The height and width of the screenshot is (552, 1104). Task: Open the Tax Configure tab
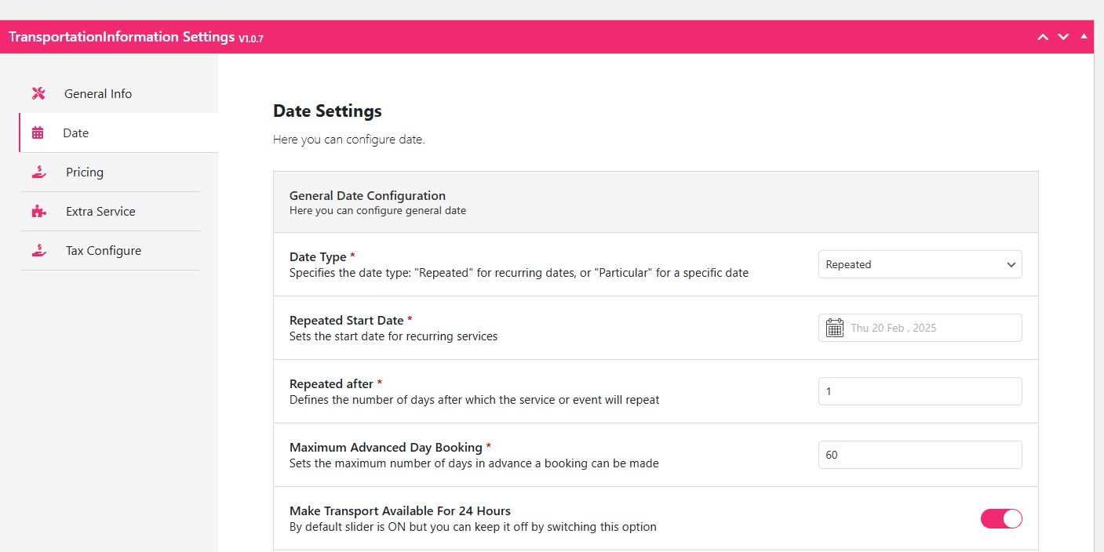point(110,250)
